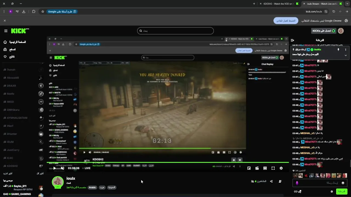Open the Abozaid8 channel in sidebar
The width and height of the screenshot is (351, 197).
(x=24, y=78)
